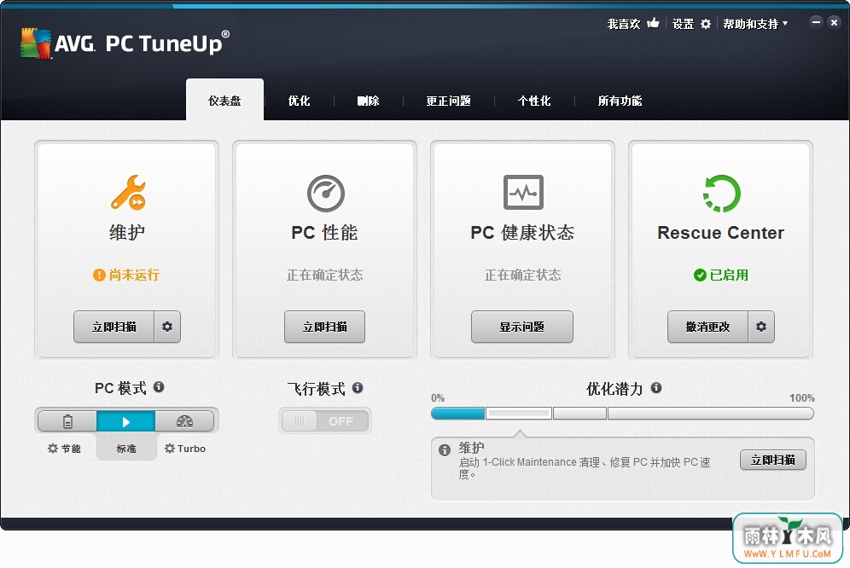Click the blue first segment of optimization bar
The height and width of the screenshot is (568, 850).
pyautogui.click(x=458, y=414)
